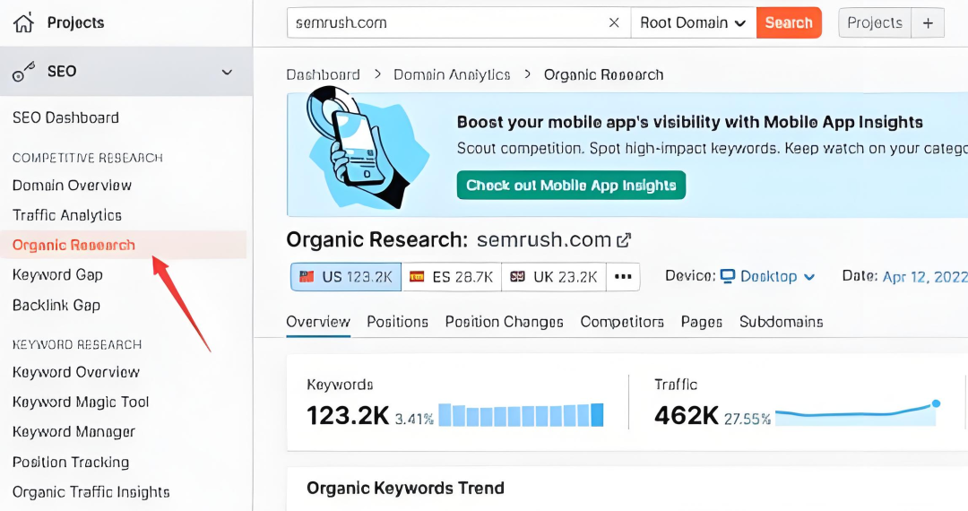Select the UK flag database button
Viewport: 968px width, 511px height.
(x=553, y=277)
